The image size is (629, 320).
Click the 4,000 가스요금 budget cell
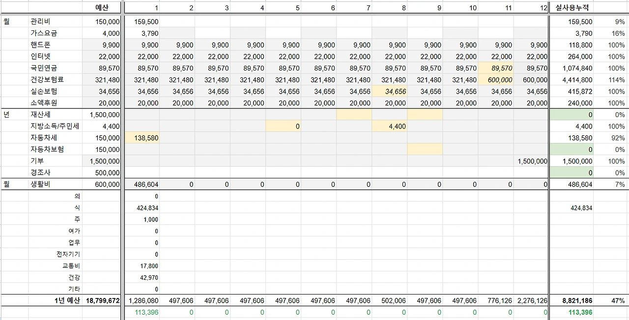[x=102, y=33]
